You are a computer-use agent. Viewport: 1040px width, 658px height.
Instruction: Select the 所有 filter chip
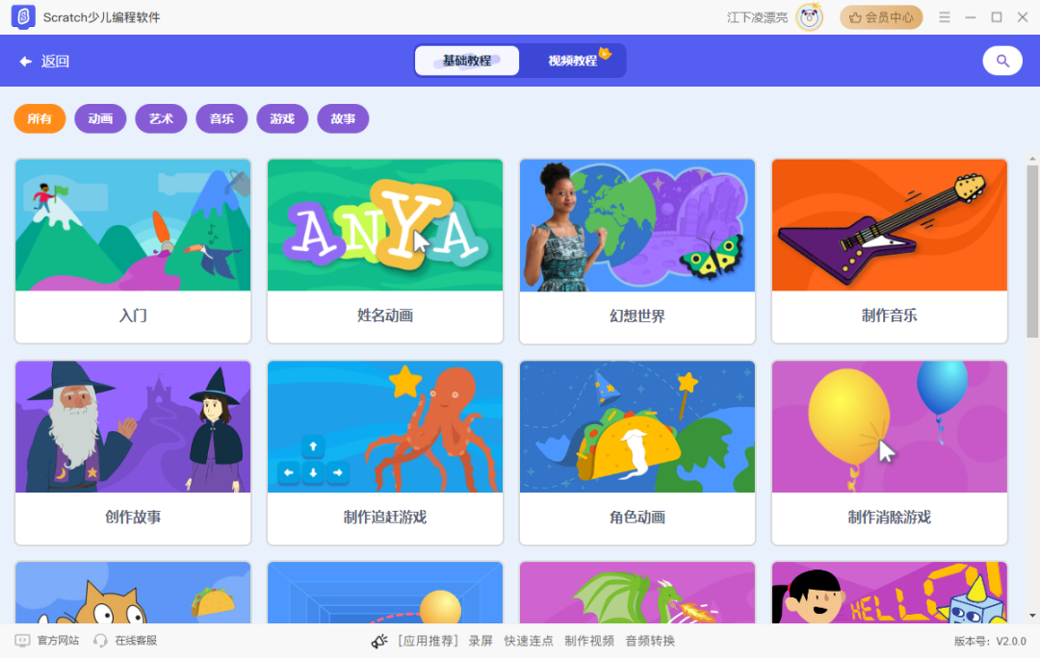(39, 118)
